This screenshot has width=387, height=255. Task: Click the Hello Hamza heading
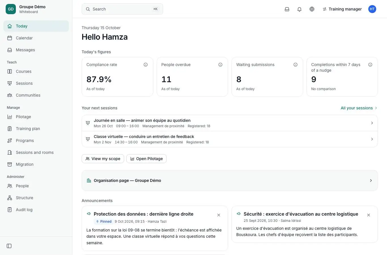tap(105, 37)
